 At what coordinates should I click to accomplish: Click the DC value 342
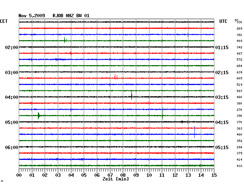click(x=239, y=47)
